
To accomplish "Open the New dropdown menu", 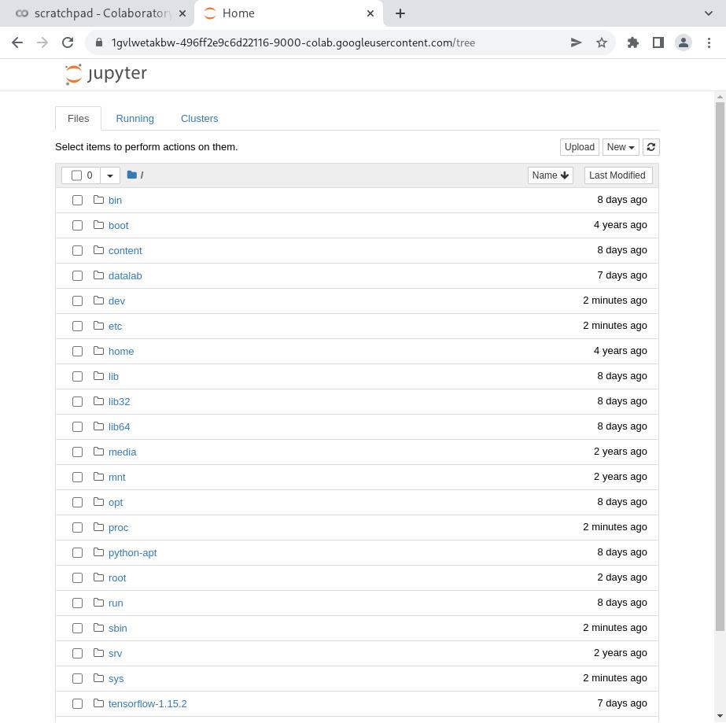I will (620, 147).
